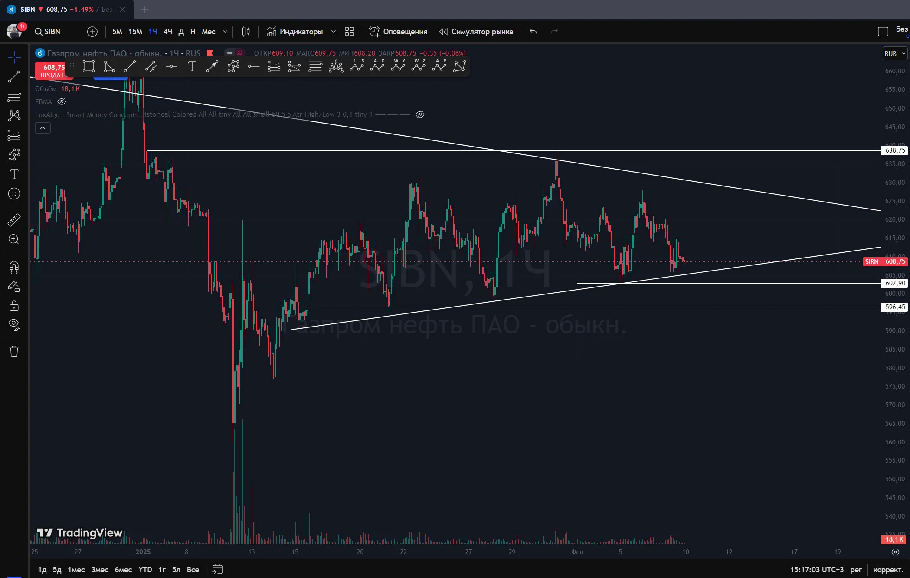The width and height of the screenshot is (910, 578).
Task: Toggle stay in drawing mode
Action: pyautogui.click(x=14, y=286)
